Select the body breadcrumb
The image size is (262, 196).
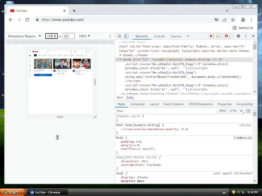[130, 97]
